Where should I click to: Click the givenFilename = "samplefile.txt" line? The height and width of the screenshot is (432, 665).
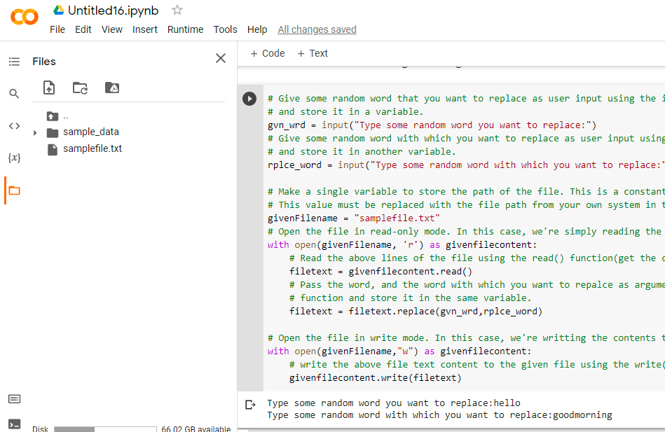pyautogui.click(x=354, y=218)
